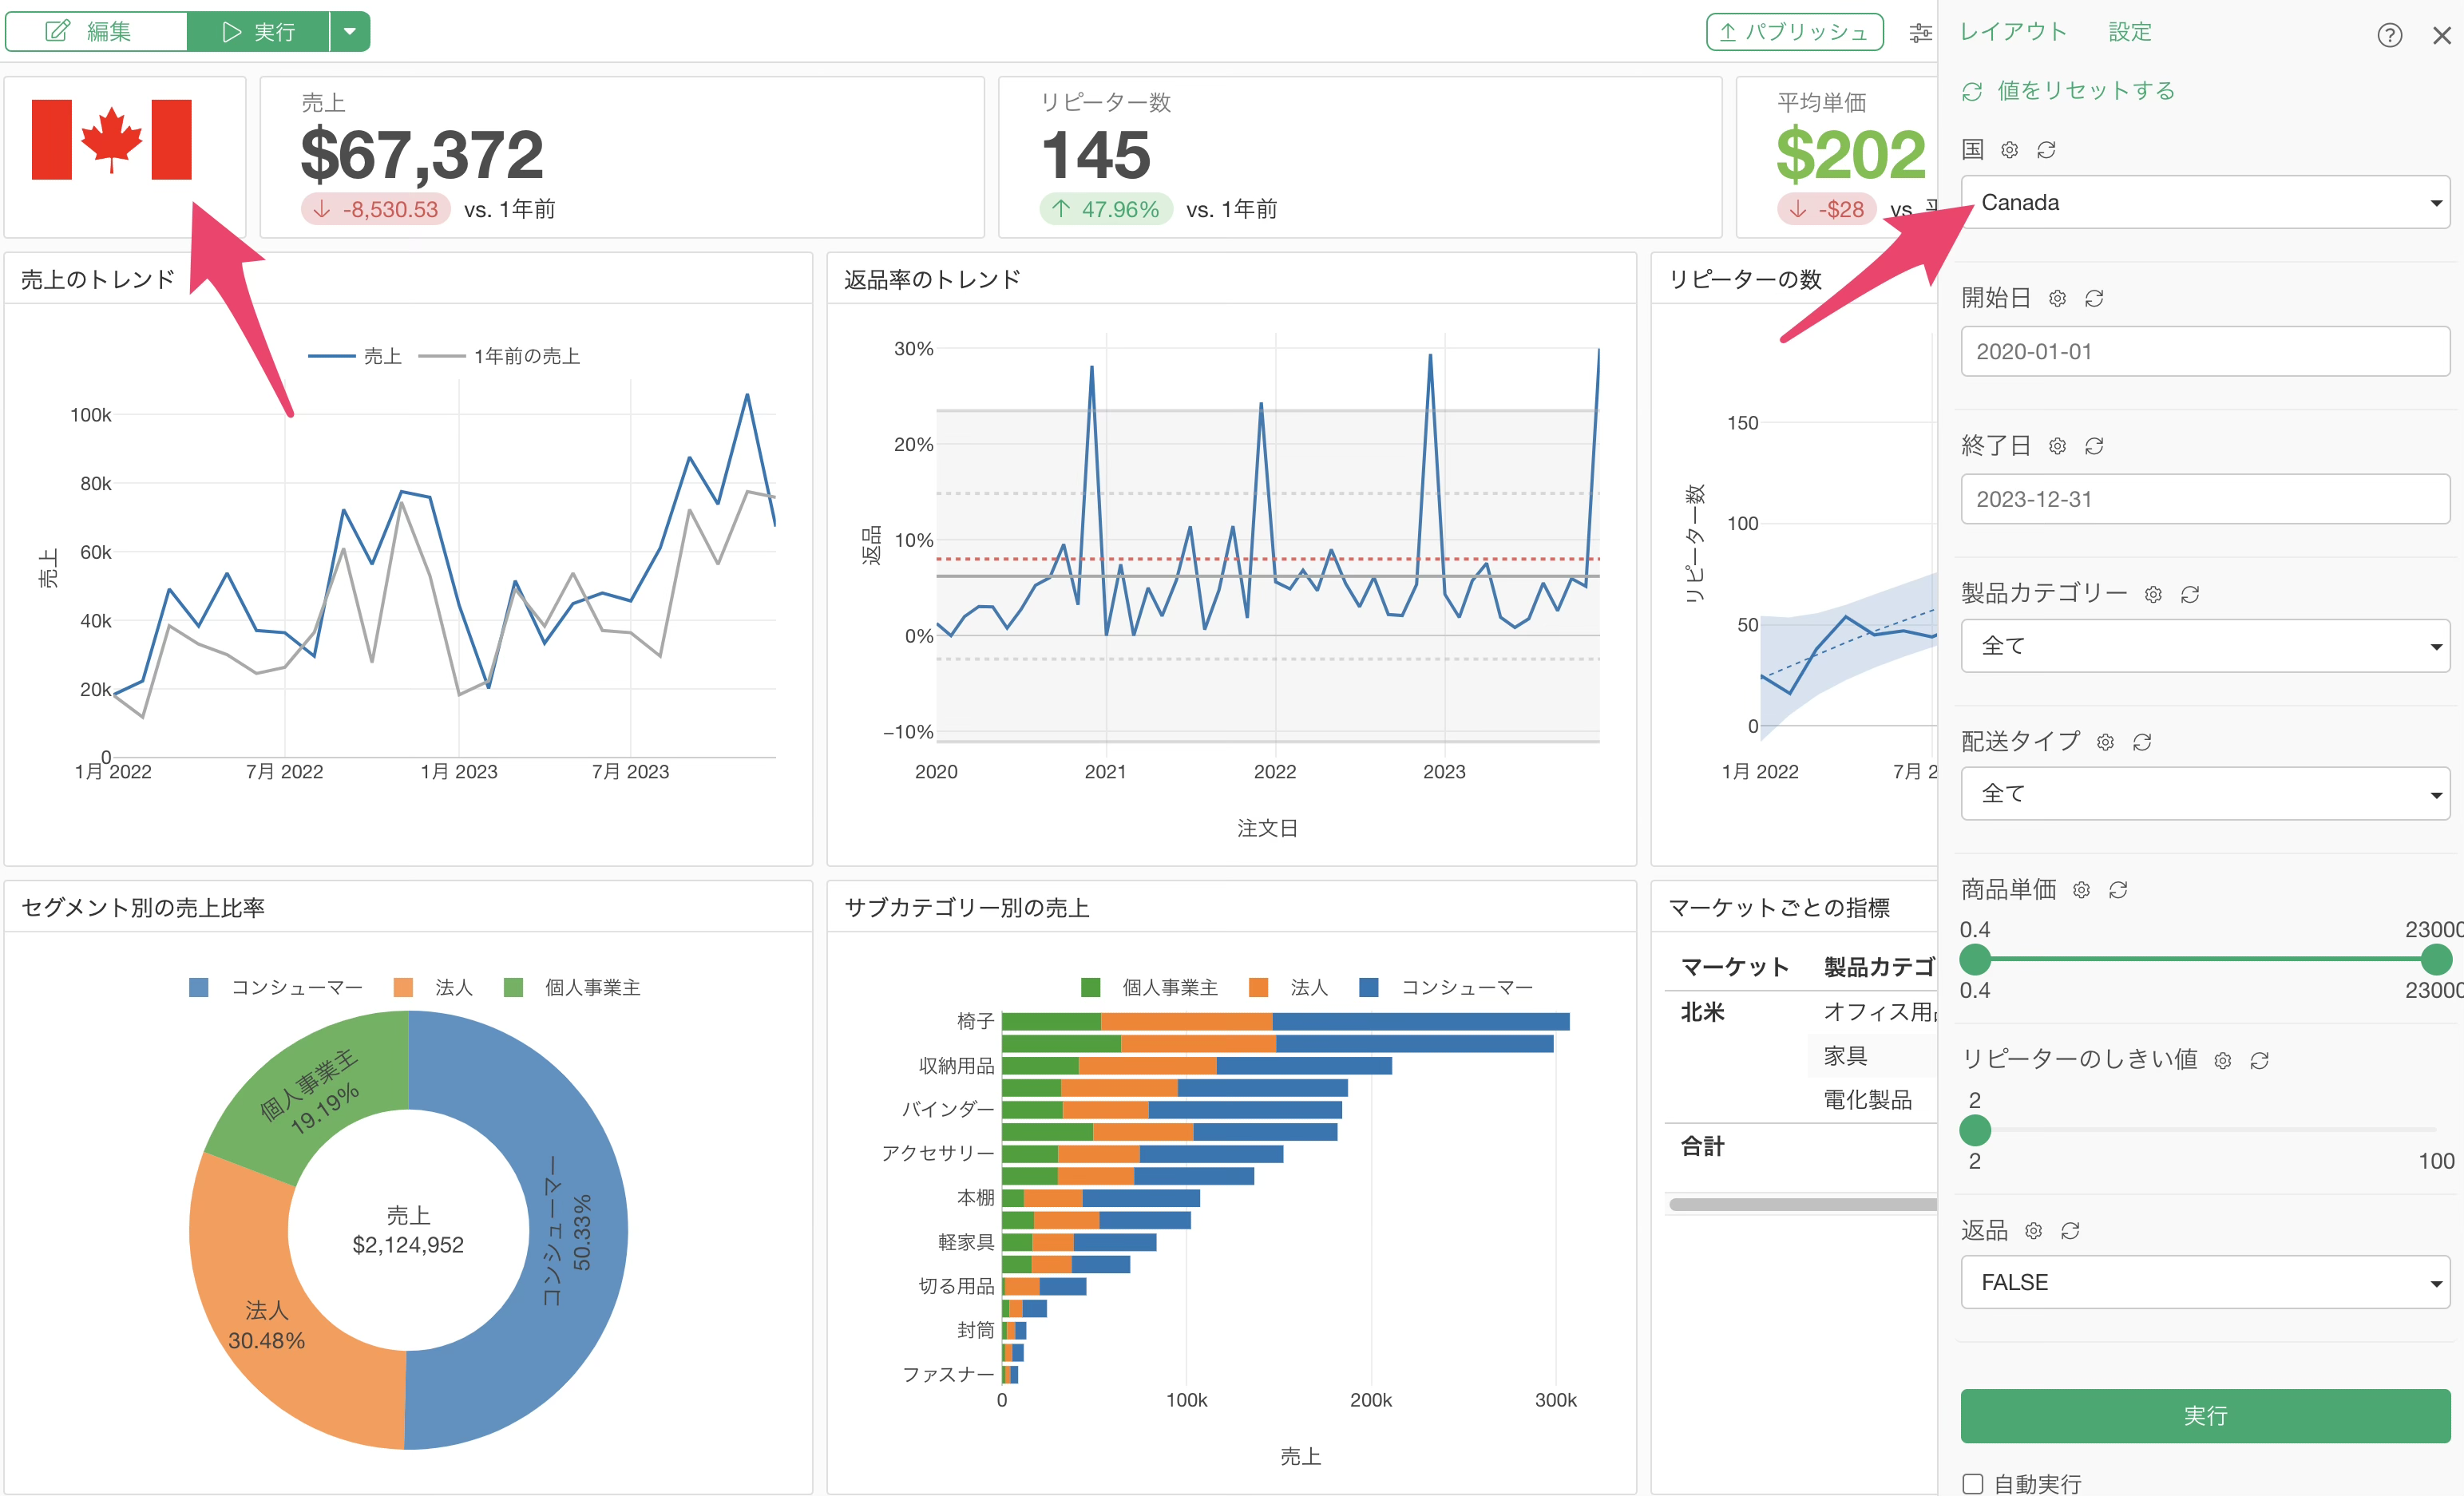Select the レイアウト tab
The height and width of the screenshot is (1496, 2464).
[x=2013, y=31]
